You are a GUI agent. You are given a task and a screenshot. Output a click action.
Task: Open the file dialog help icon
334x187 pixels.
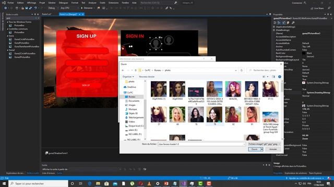pos(280,76)
